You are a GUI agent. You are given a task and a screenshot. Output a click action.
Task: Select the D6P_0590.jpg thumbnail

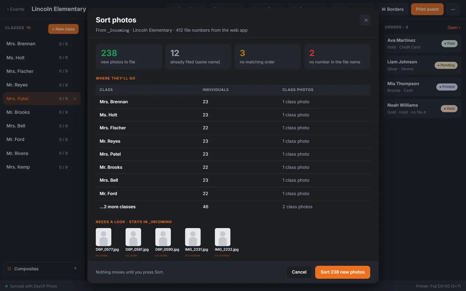click(163, 237)
